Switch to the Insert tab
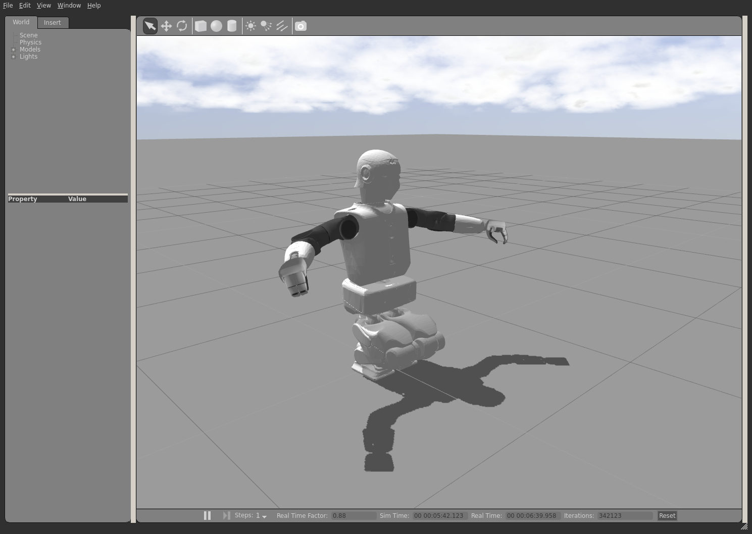752x534 pixels. click(52, 23)
